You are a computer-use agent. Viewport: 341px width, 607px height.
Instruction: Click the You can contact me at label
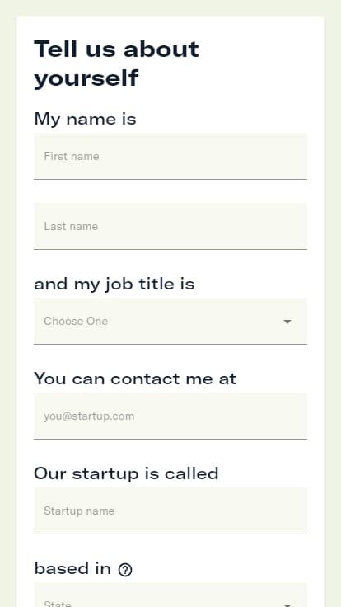tap(135, 379)
